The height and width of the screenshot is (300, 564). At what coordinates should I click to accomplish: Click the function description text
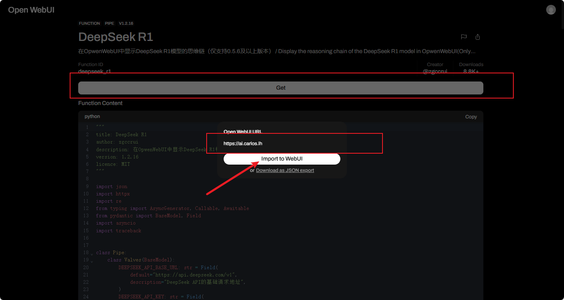[x=277, y=51]
